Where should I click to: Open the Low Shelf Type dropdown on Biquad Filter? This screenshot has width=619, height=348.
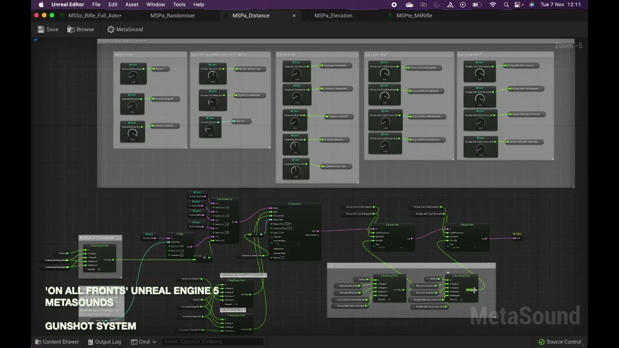point(388,247)
